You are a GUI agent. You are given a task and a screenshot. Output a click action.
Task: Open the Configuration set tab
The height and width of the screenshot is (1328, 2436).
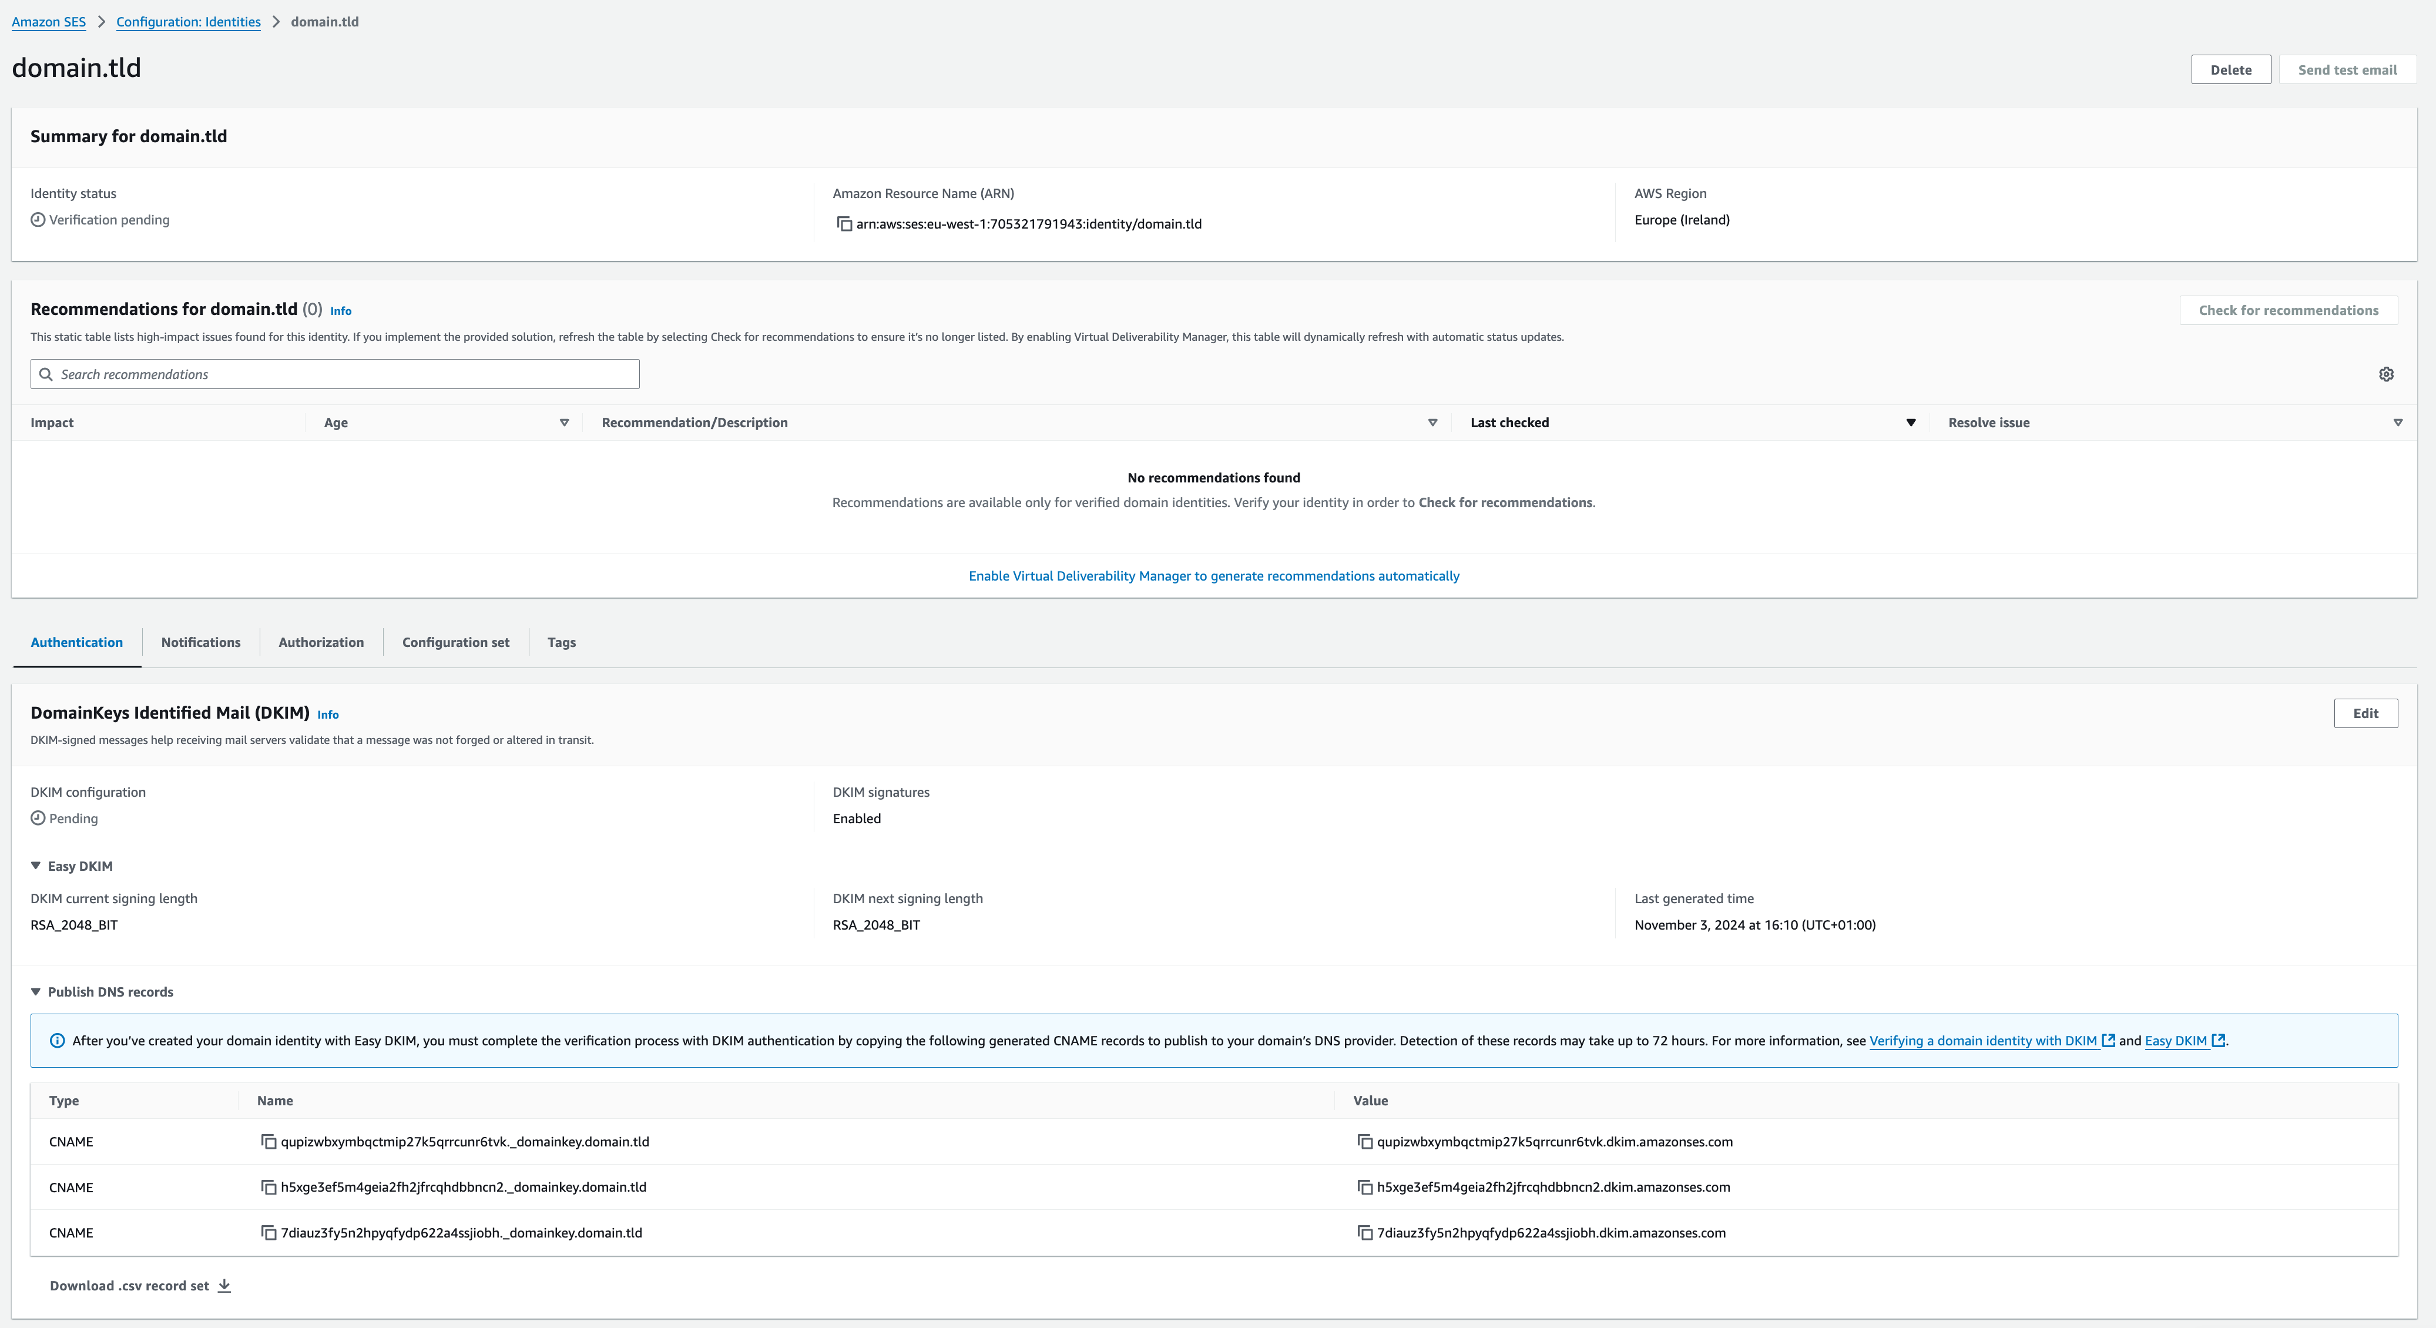pos(455,642)
